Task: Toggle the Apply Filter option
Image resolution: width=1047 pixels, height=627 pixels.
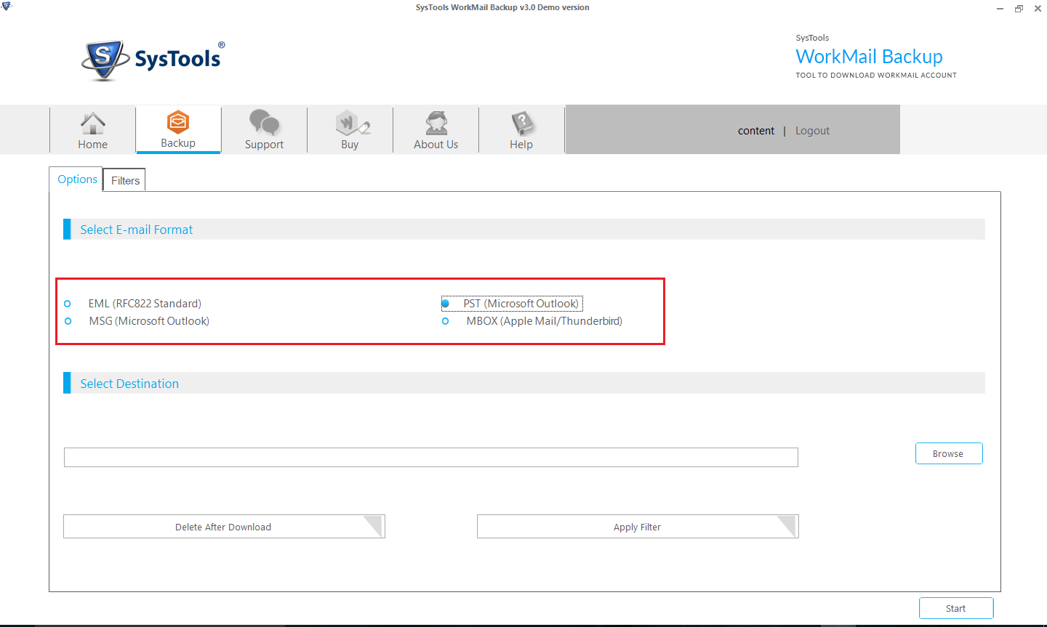Action: 638,527
